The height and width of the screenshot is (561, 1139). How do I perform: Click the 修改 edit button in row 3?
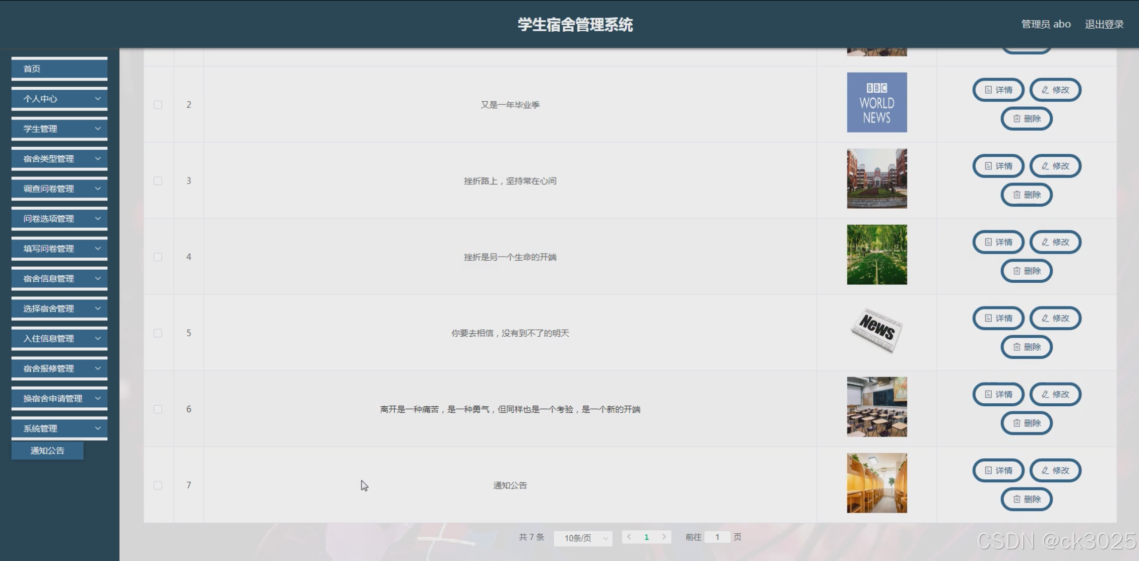[1055, 166]
